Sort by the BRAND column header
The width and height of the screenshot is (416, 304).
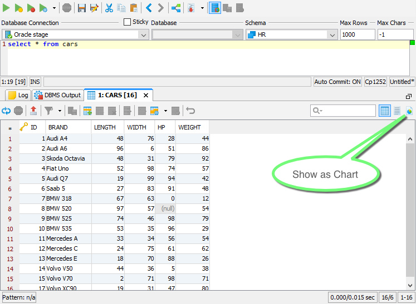[x=58, y=127]
